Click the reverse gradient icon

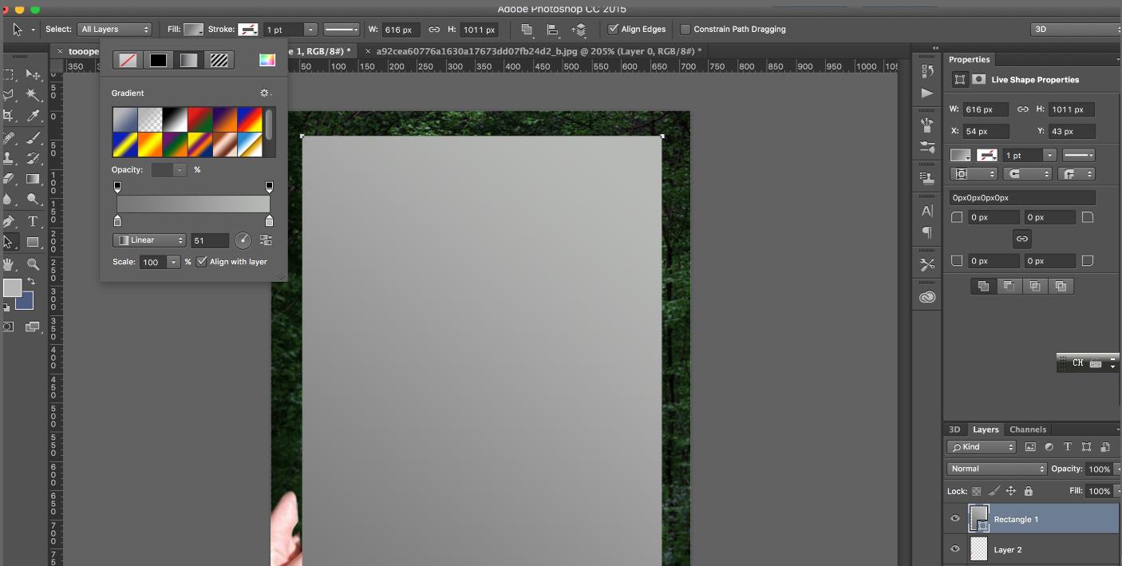[266, 240]
